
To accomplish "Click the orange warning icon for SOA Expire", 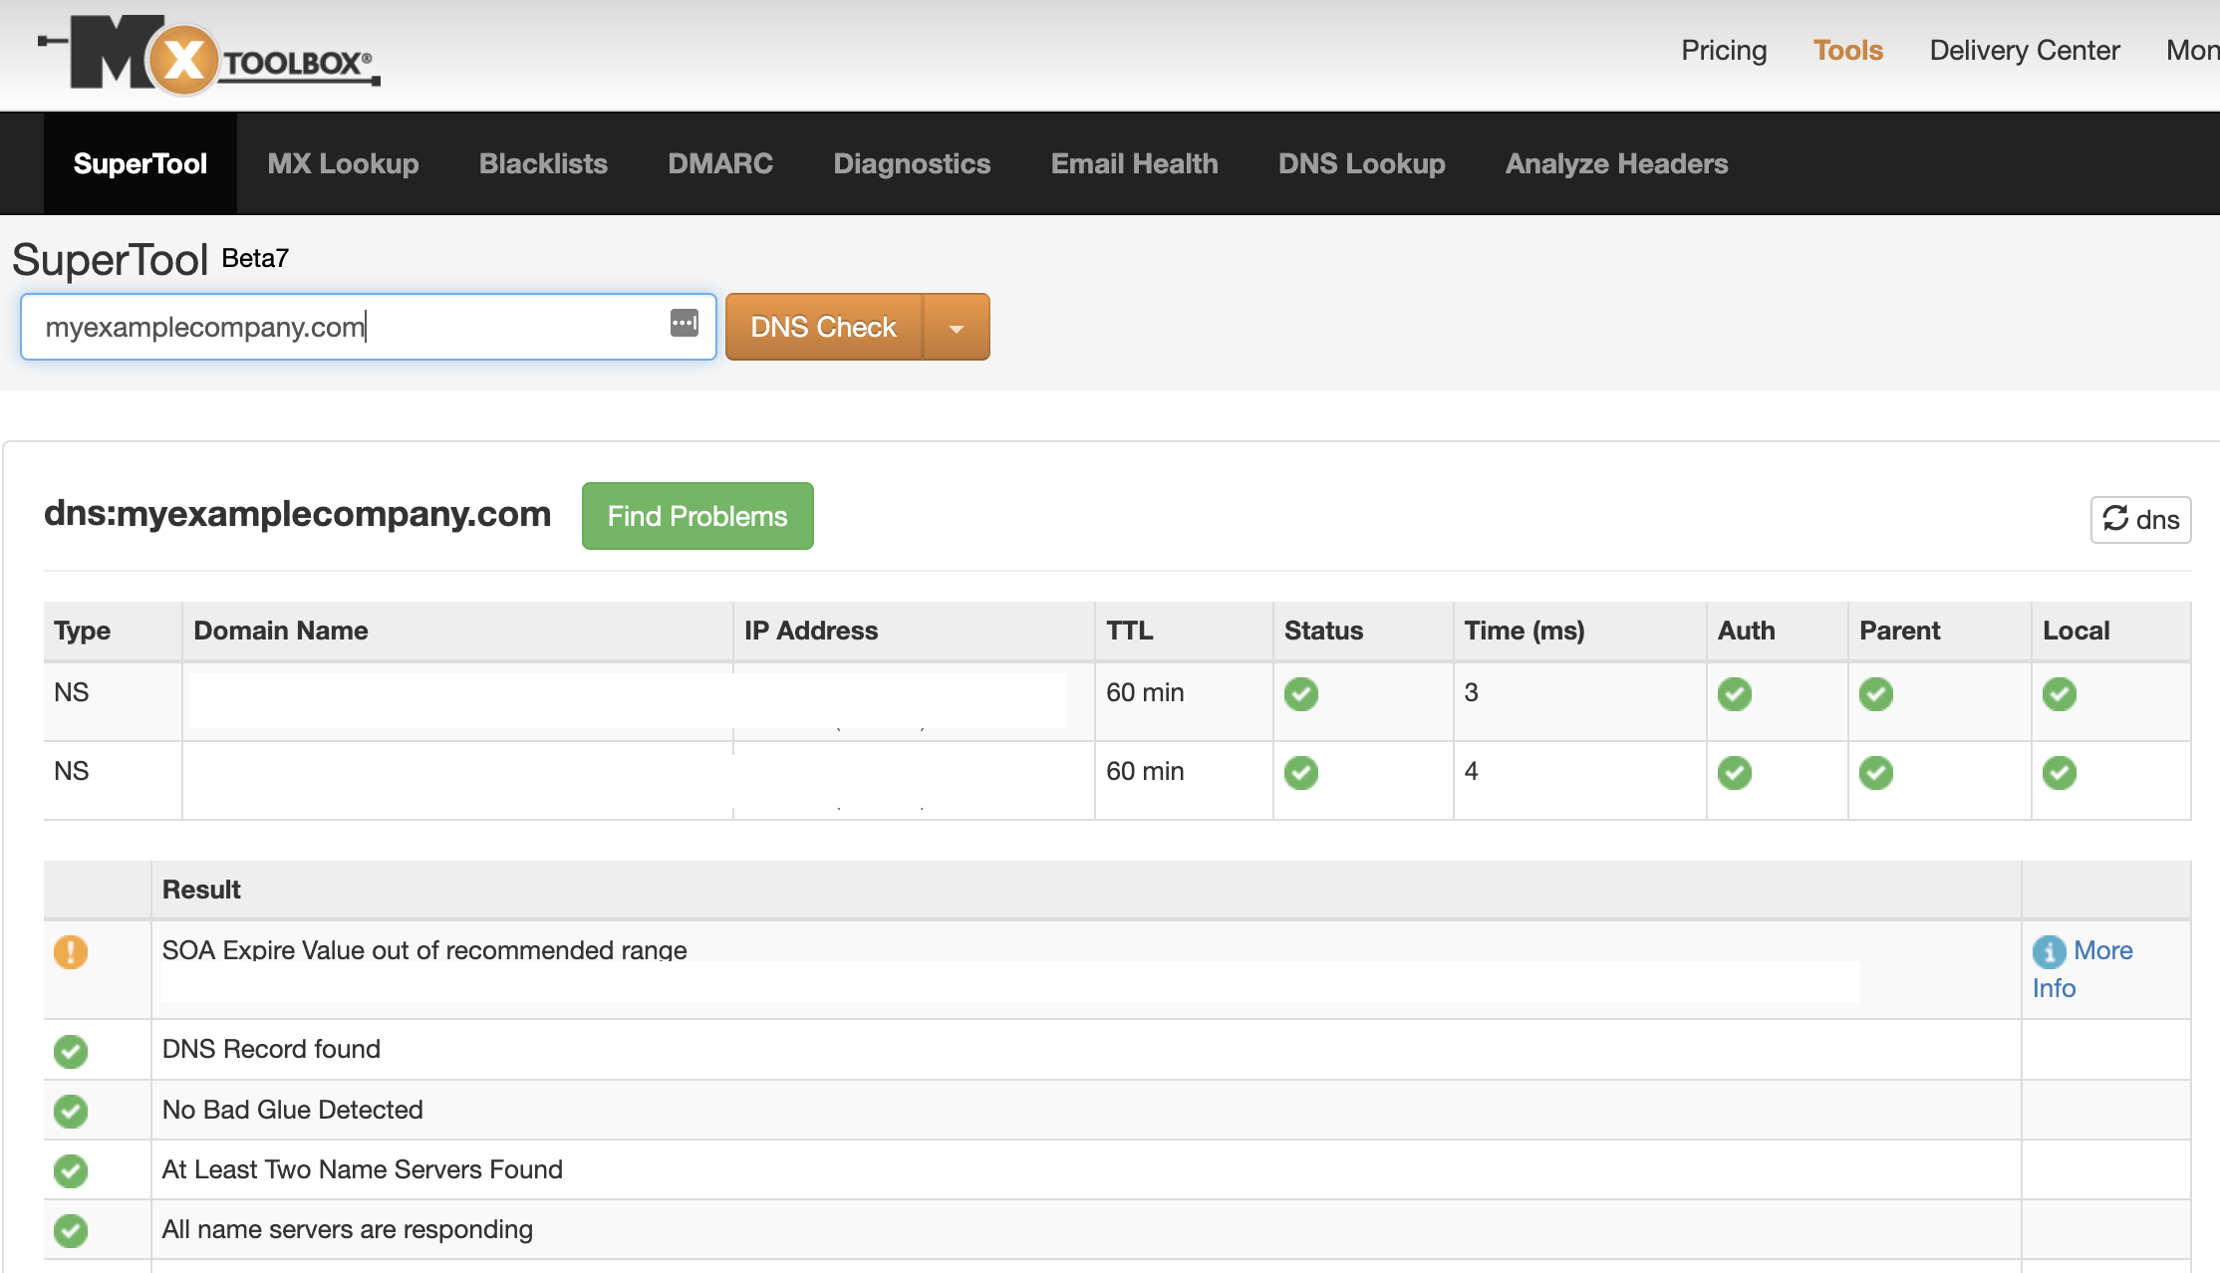I will [x=70, y=951].
